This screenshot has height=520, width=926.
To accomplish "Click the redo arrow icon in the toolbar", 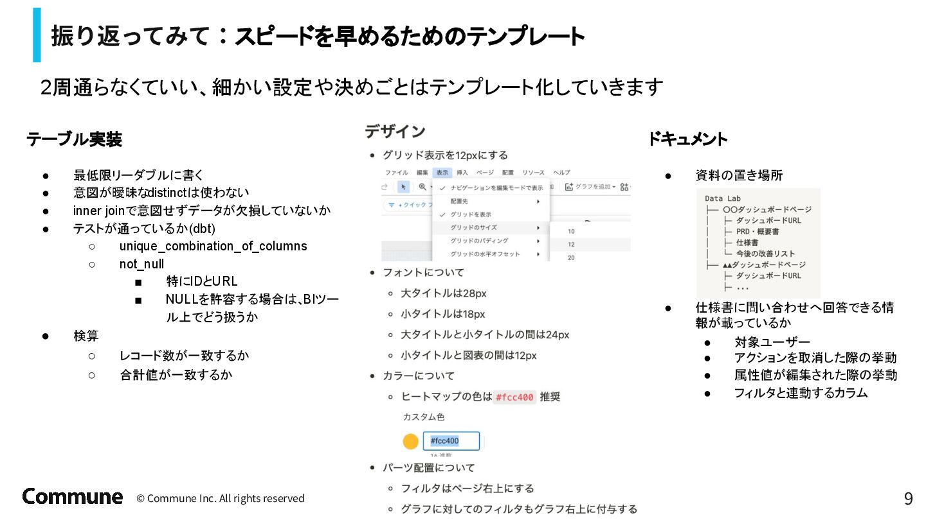I will pos(385,187).
